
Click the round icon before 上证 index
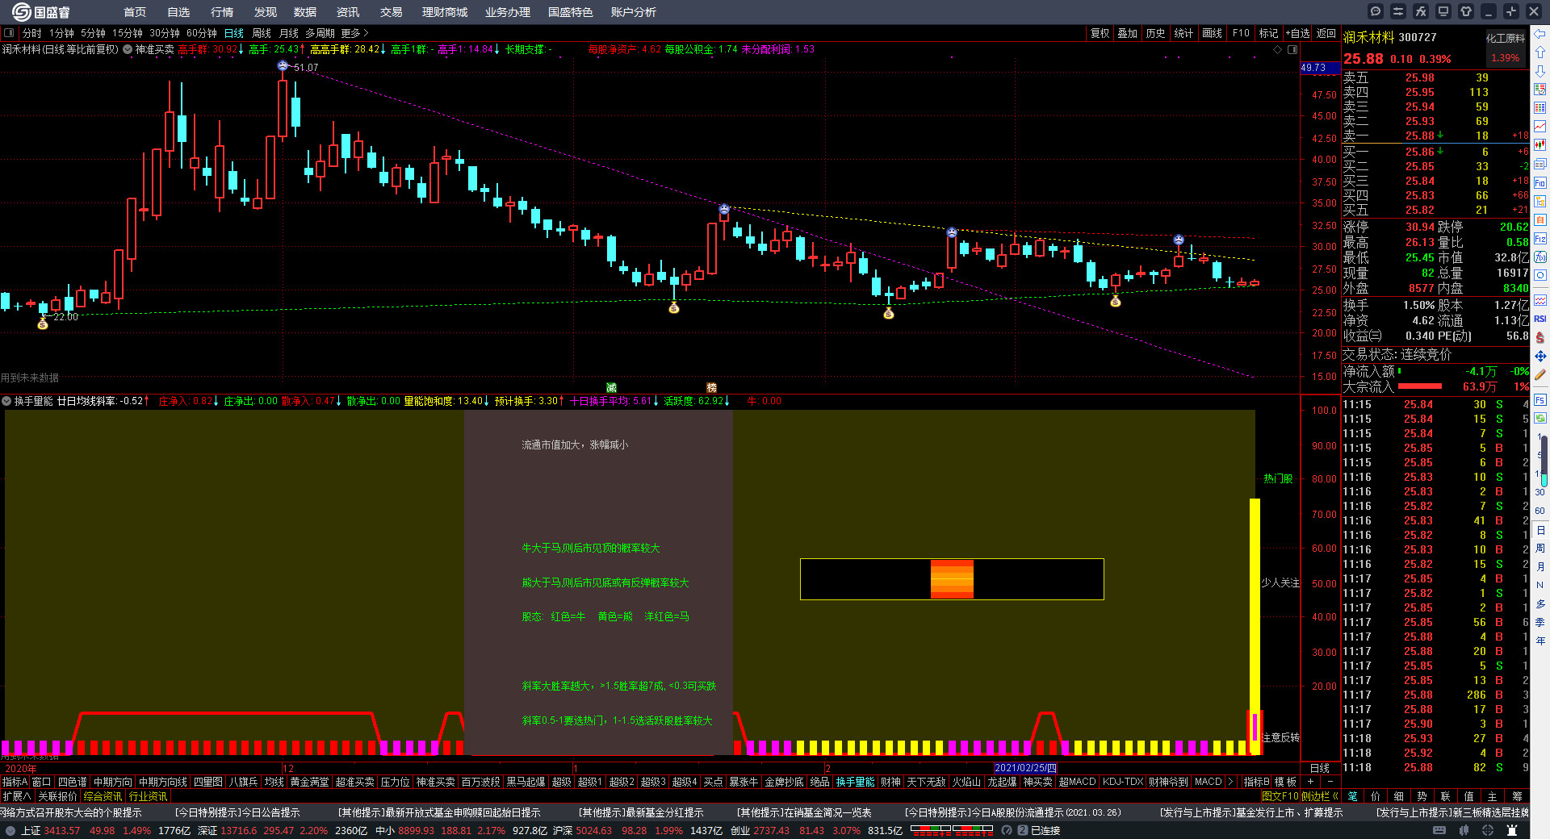point(10,830)
